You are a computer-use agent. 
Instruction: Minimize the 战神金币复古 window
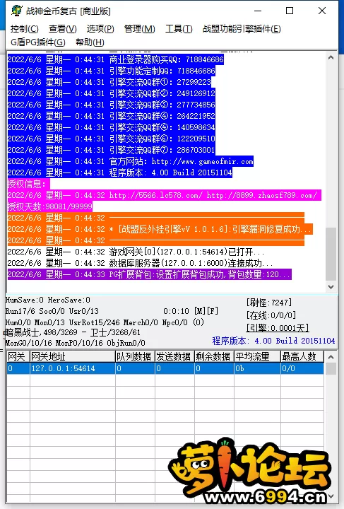tap(258, 11)
